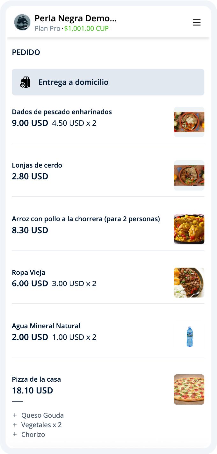Click the Perla Negra restaurant logo
Viewport: 217px width, 454px height.
point(22,22)
